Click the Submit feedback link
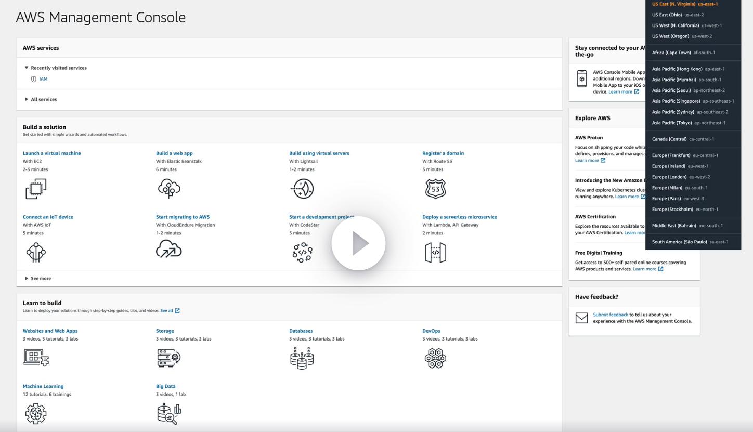 pos(611,315)
